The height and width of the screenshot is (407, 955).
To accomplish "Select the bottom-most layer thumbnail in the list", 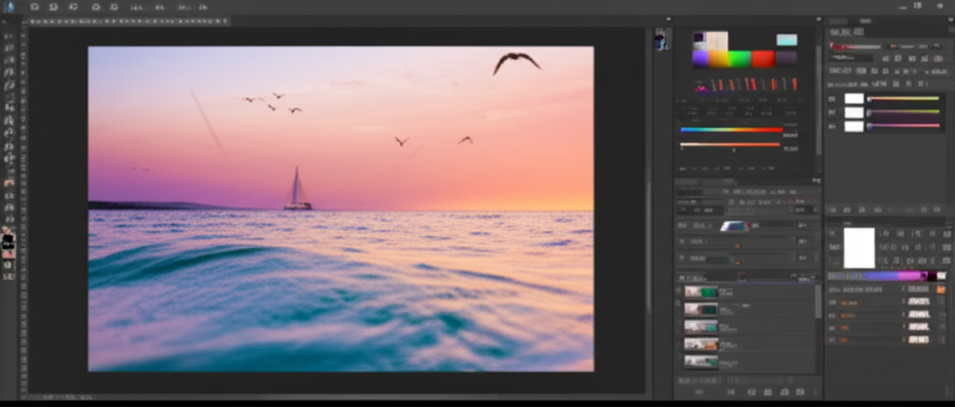I will pos(701,362).
